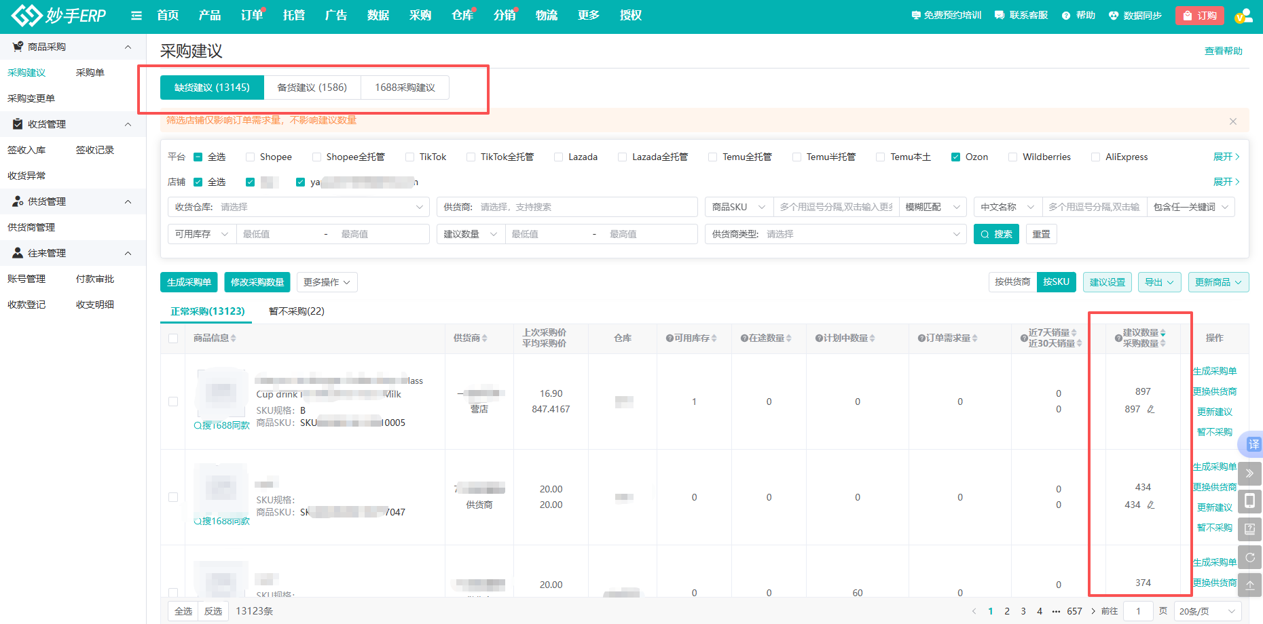Uncheck the Ozon platform checkbox

[955, 157]
